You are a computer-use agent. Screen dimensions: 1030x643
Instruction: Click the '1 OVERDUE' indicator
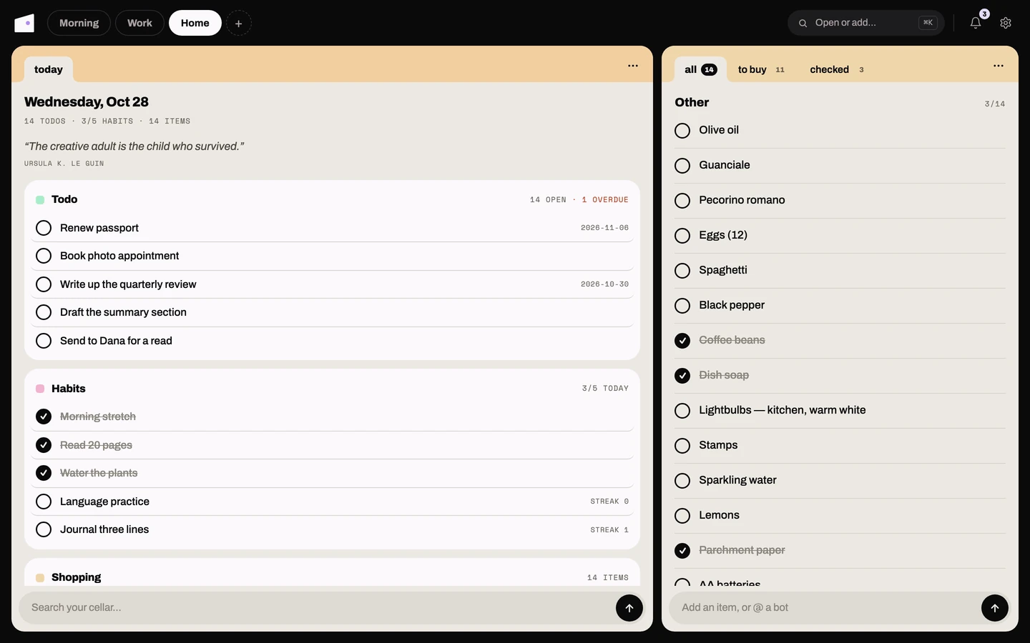[605, 200]
